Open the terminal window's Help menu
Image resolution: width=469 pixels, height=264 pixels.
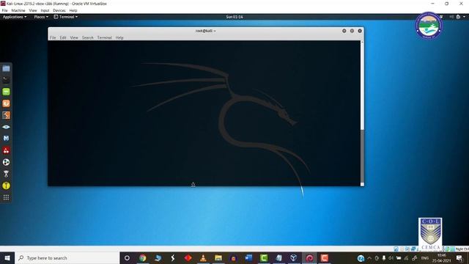(x=119, y=37)
